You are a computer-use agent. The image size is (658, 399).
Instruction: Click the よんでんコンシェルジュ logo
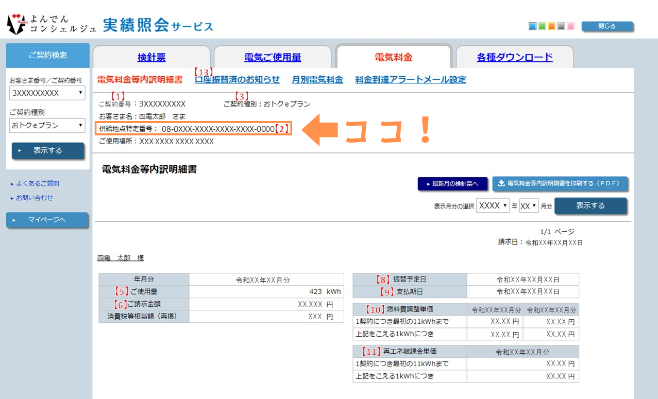52,24
